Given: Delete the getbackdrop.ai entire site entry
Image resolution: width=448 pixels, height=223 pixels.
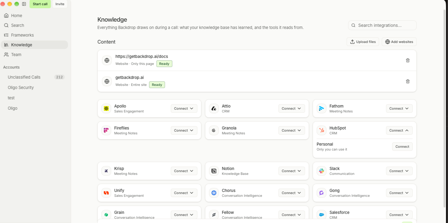Looking at the screenshot, I should pos(408,81).
